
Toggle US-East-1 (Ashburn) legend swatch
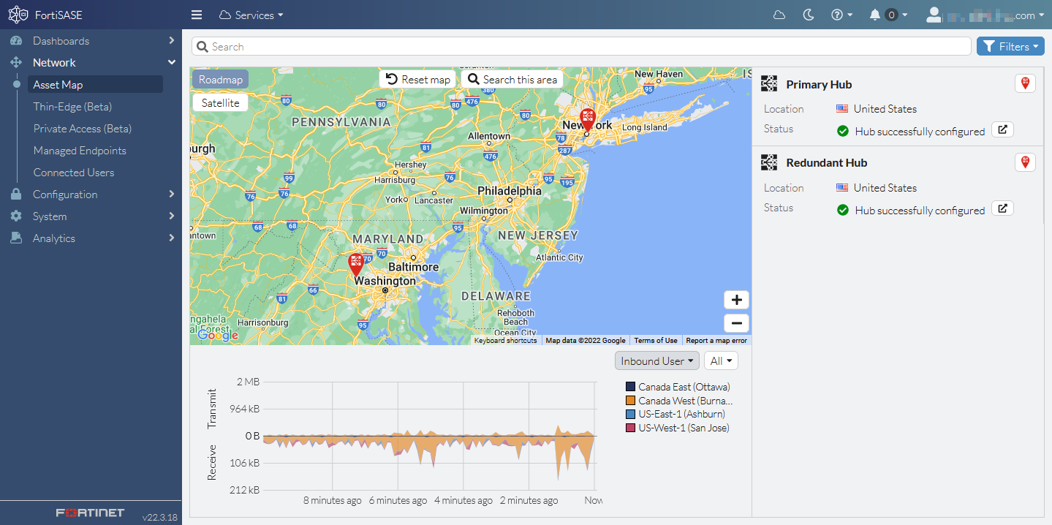[630, 414]
